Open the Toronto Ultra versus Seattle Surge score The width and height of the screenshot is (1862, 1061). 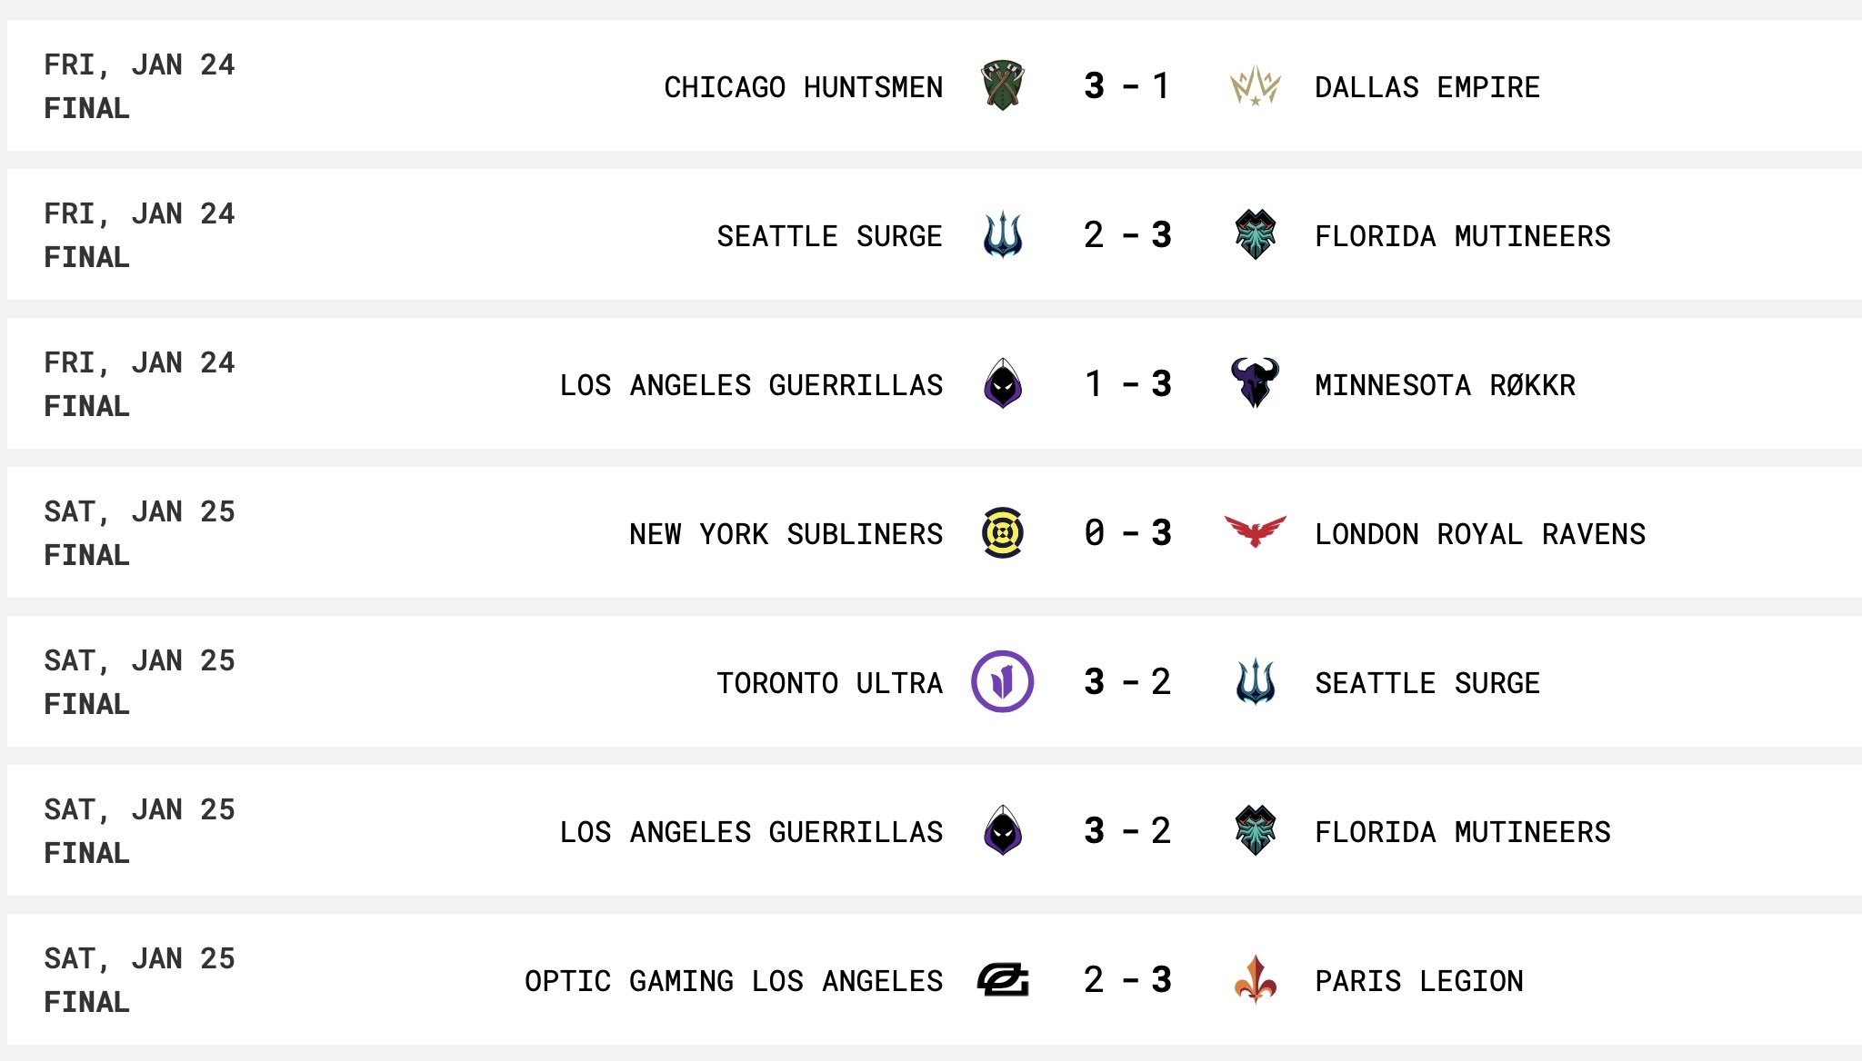point(1127,682)
